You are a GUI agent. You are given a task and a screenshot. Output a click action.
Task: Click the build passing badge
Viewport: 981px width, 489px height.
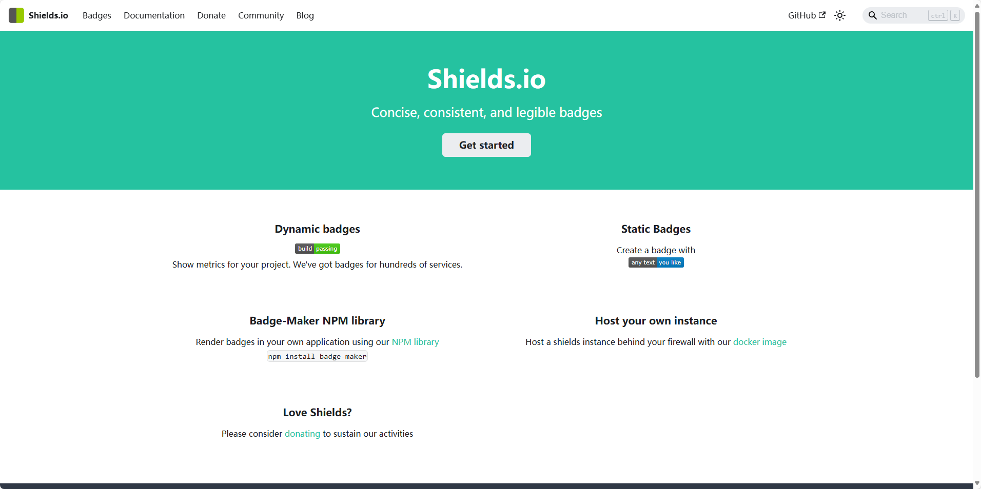coord(318,249)
